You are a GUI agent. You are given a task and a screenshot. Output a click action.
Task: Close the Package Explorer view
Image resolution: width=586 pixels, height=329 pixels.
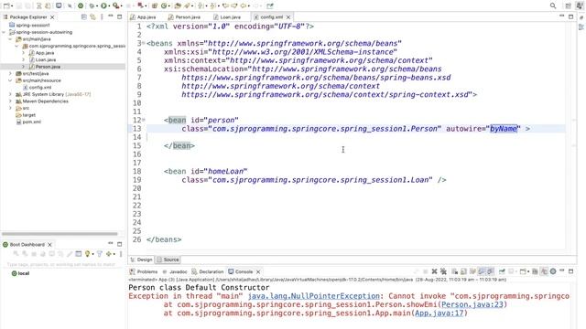pyautogui.click(x=52, y=17)
